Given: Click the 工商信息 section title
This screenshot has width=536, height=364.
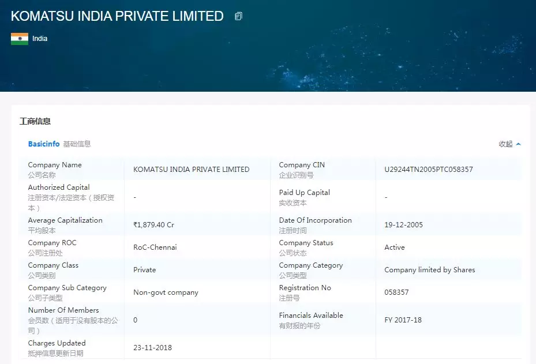Looking at the screenshot, I should (x=35, y=121).
